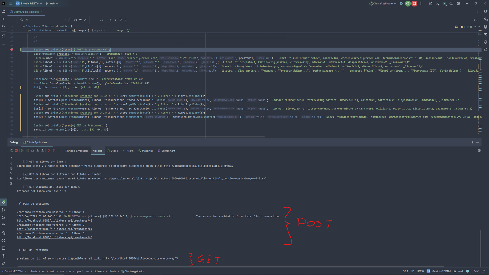Switch to the Console tab

click(x=97, y=151)
